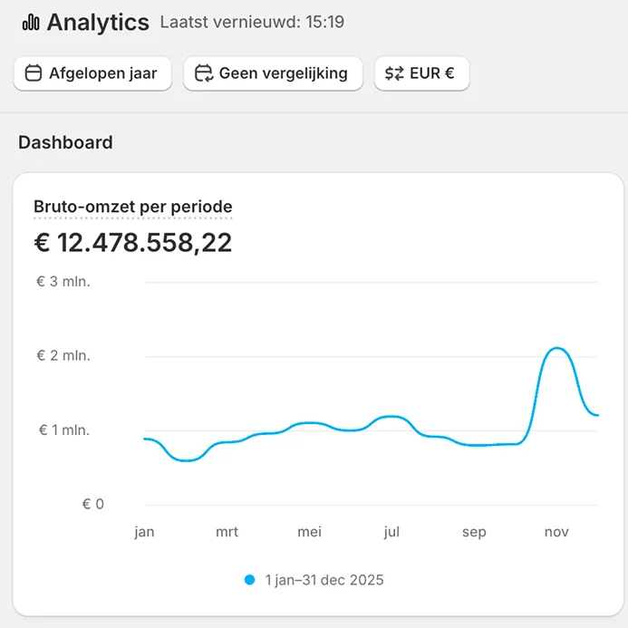
Task: Click the jan month label on the axis
Action: coord(145,532)
